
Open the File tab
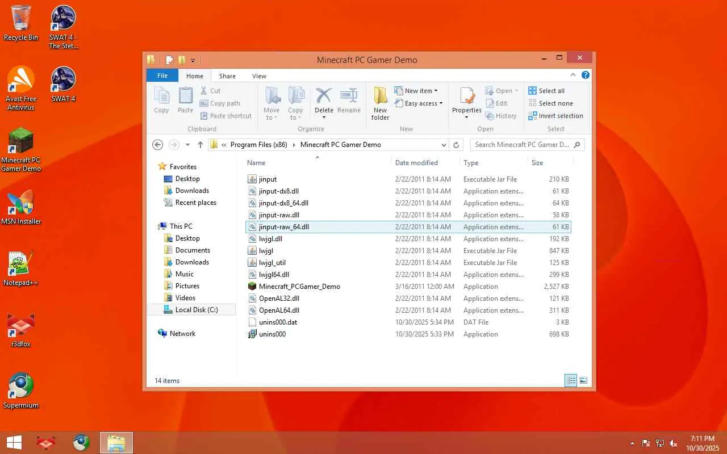[162, 75]
